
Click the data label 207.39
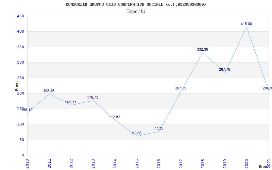[181, 88]
